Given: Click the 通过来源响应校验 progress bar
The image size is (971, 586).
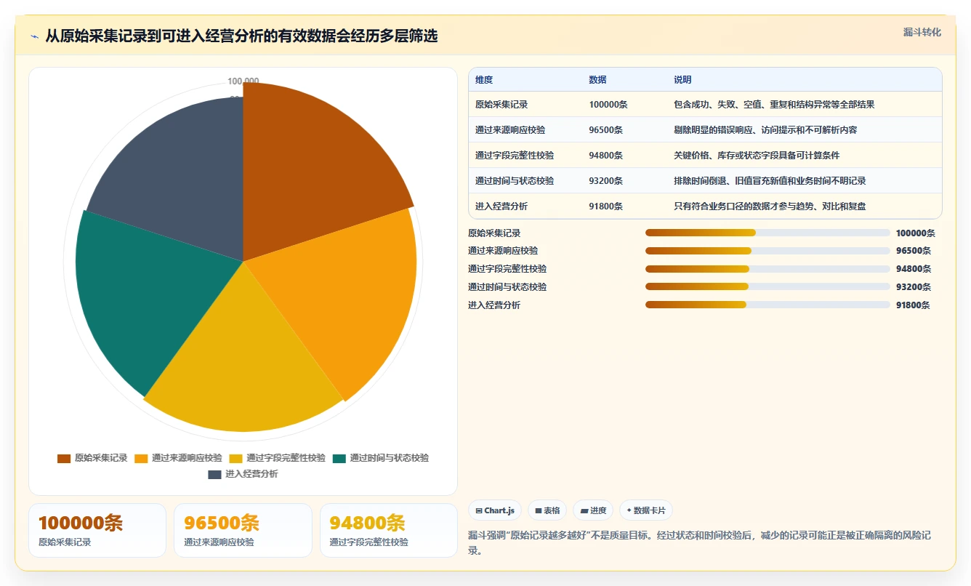Looking at the screenshot, I should [767, 251].
